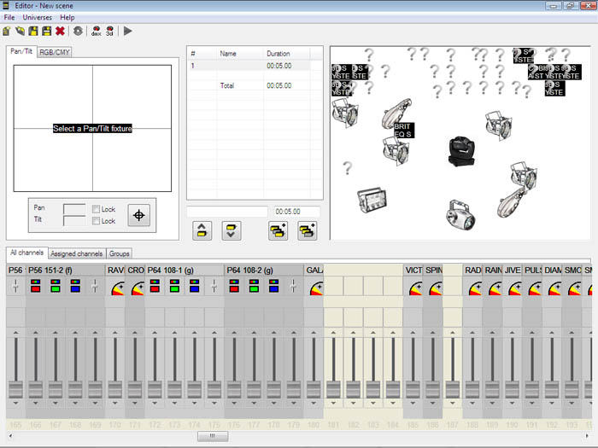The image size is (598, 448).
Task: Enable the Pan Lock checkbox
Action: [x=96, y=209]
